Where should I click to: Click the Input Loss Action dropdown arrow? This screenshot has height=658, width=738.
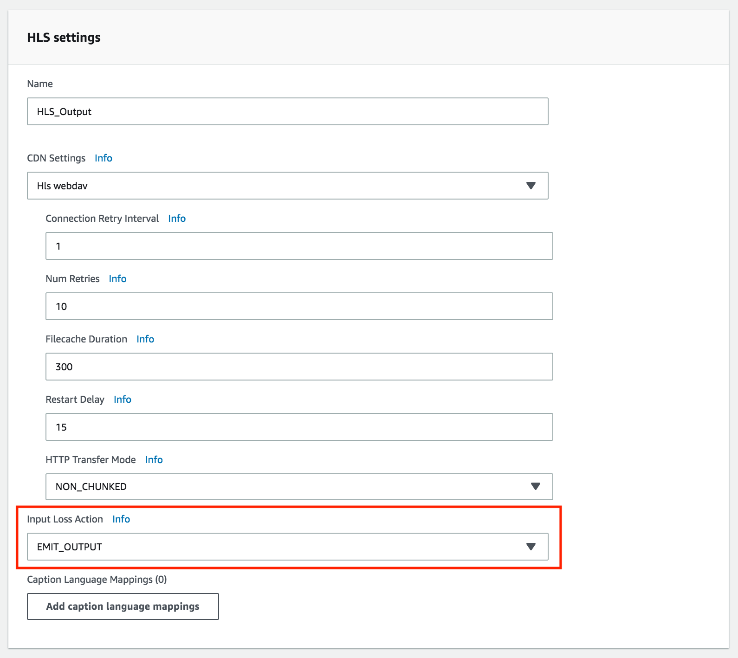click(531, 547)
